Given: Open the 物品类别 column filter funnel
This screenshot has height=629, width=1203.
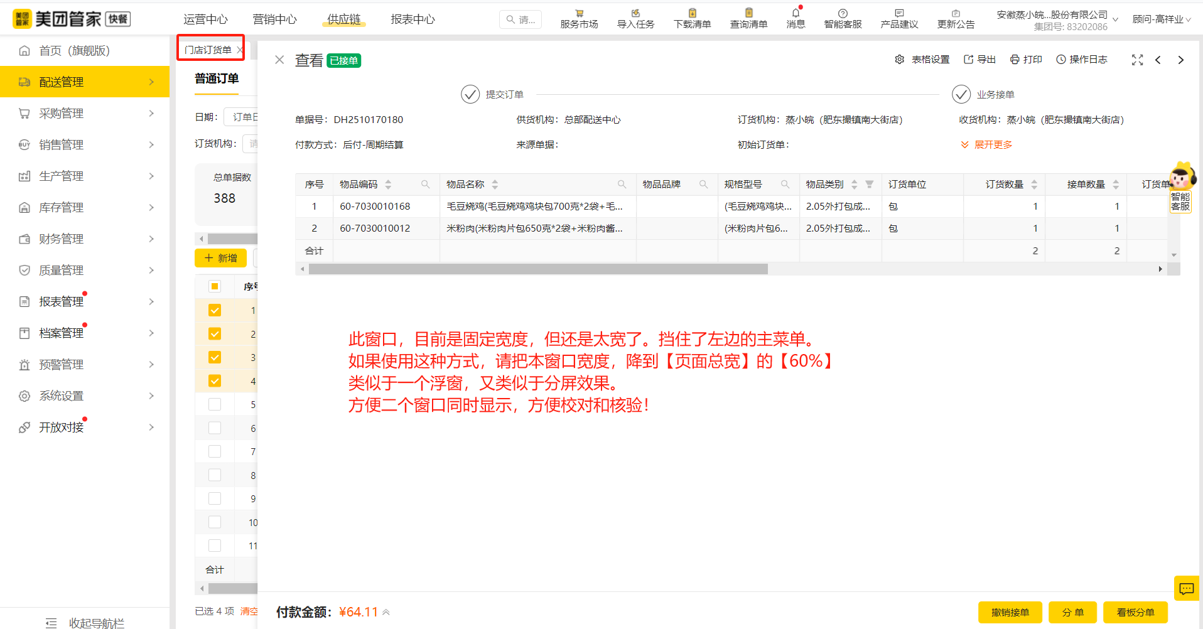Looking at the screenshot, I should pyautogui.click(x=870, y=184).
